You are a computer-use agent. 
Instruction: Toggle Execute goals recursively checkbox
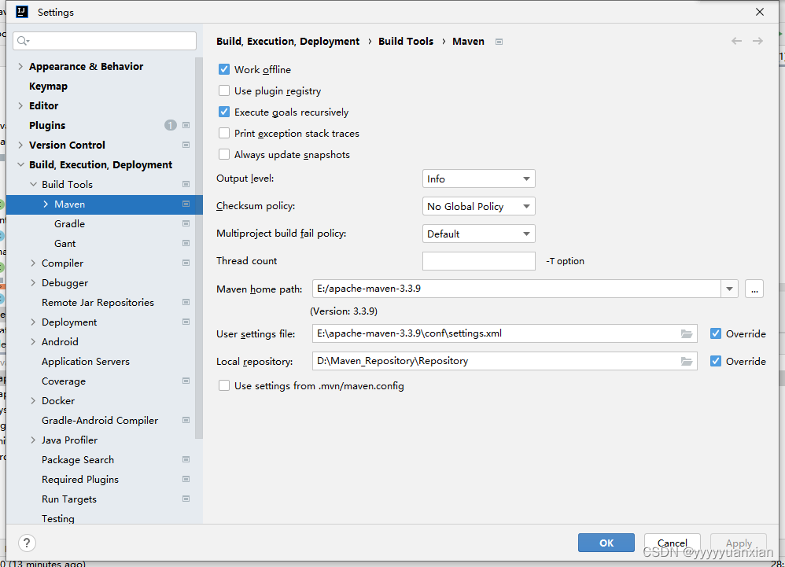224,112
